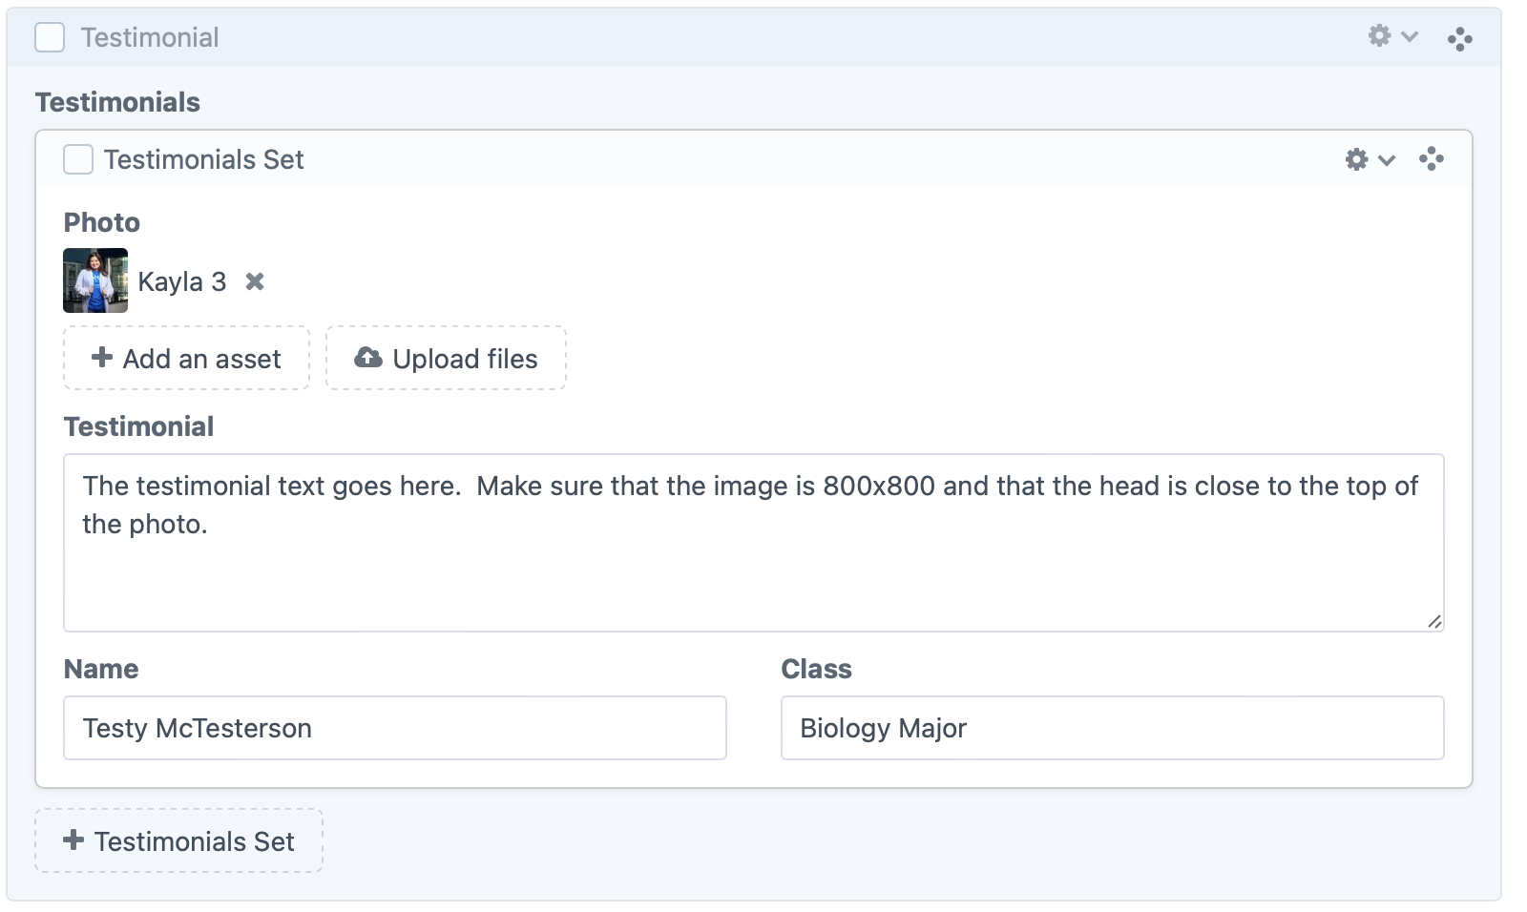Open the Kayla 3 photo thumbnail
The image size is (1527, 912).
coord(95,280)
